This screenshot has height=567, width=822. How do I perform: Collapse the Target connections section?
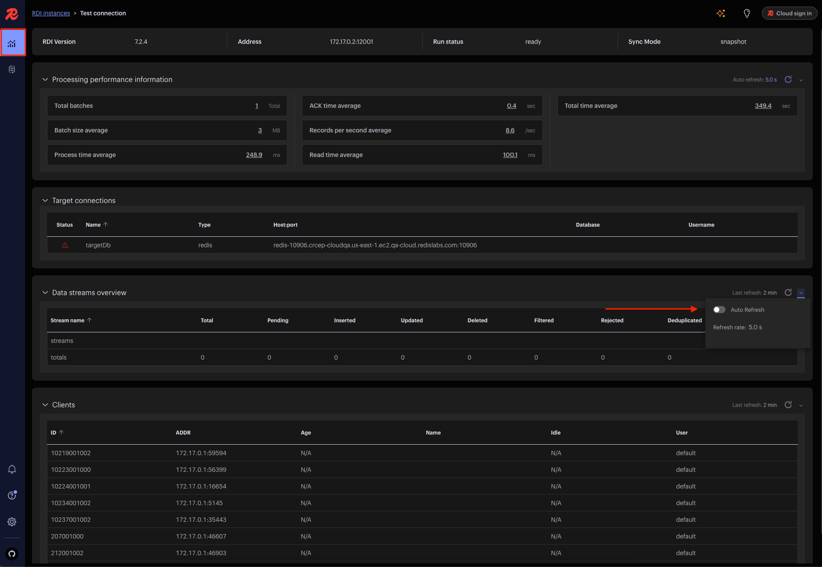click(45, 200)
